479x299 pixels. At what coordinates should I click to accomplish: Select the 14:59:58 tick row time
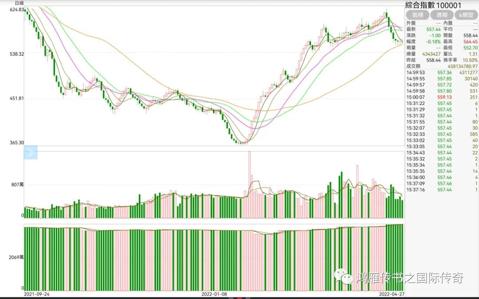pyautogui.click(x=416, y=91)
